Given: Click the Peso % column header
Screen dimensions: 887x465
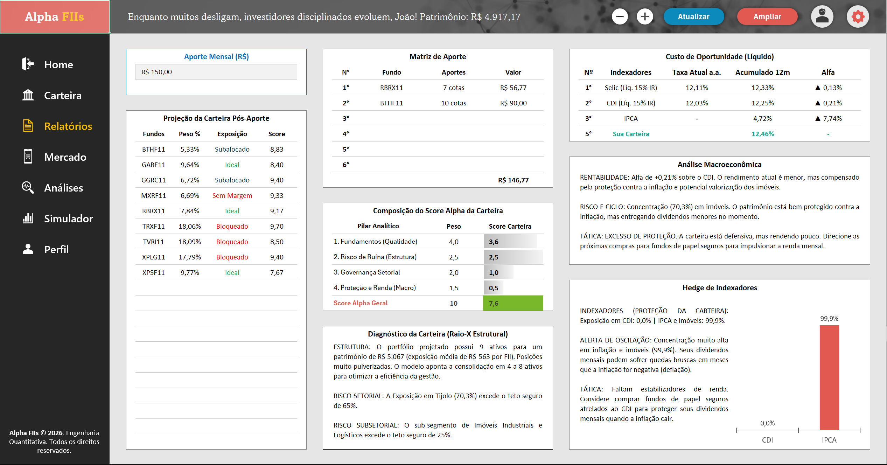Looking at the screenshot, I should [189, 134].
